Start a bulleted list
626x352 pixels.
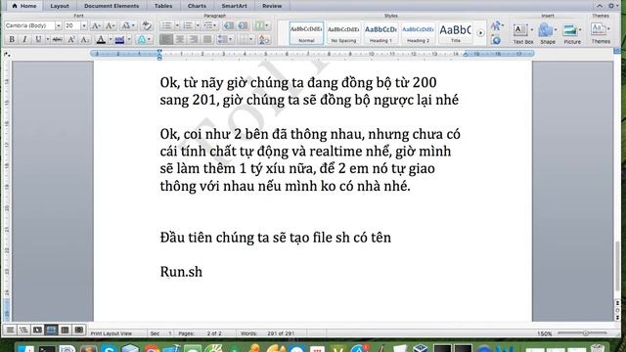(x=166, y=25)
